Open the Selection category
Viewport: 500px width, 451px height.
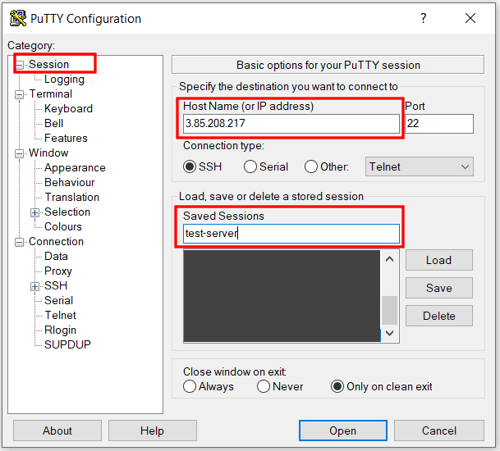[x=67, y=212]
